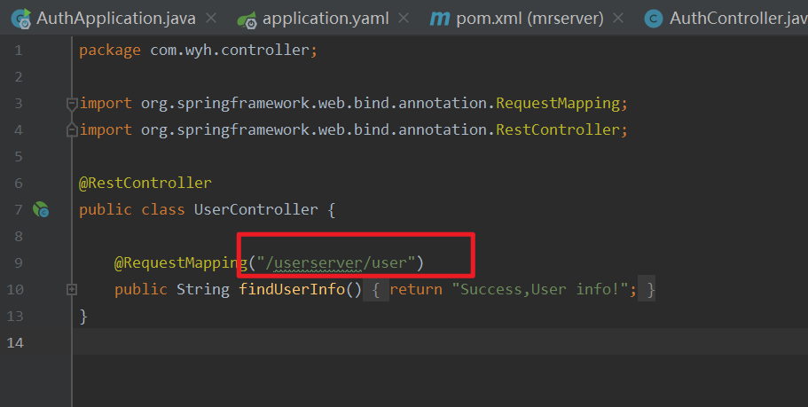This screenshot has height=407, width=808.
Task: Collapse the import block on line 3
Action: (72, 104)
